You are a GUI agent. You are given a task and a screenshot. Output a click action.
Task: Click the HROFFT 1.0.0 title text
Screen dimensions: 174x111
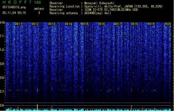coord(22,2)
